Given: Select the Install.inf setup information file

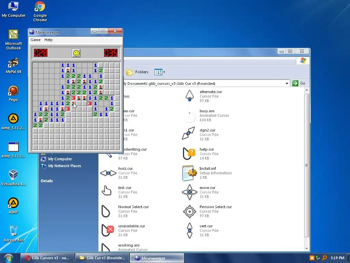Looking at the screenshot, I should tap(207, 173).
